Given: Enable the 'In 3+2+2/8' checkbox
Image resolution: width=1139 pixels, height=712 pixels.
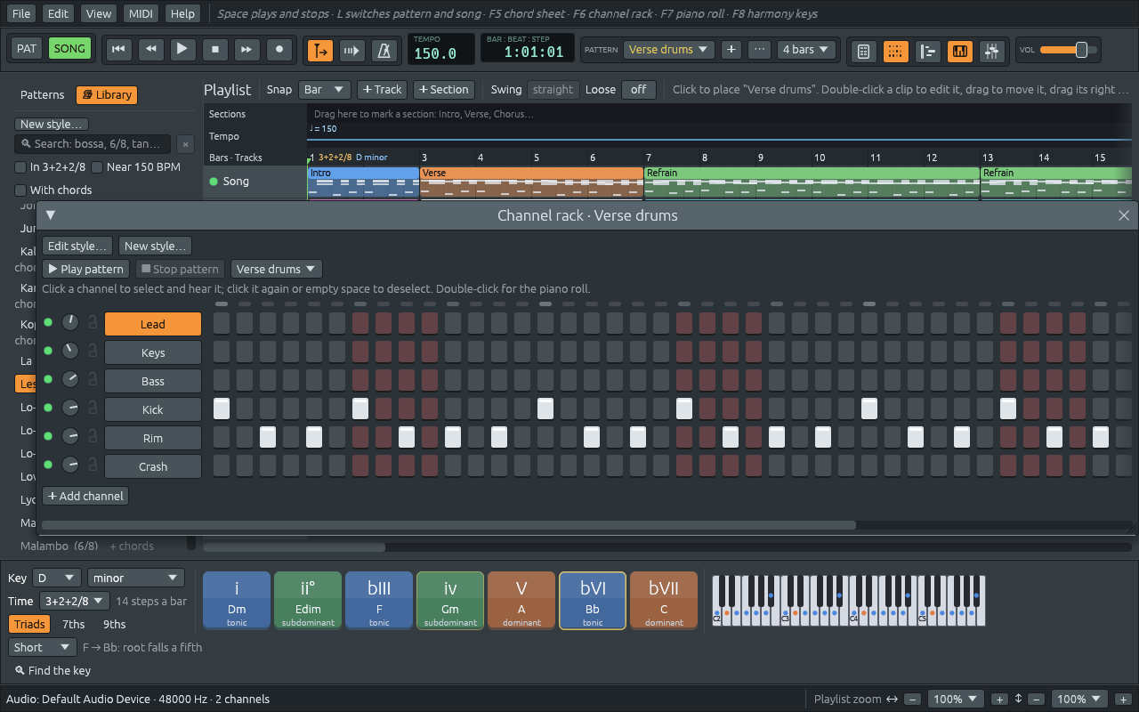Looking at the screenshot, I should (20, 166).
